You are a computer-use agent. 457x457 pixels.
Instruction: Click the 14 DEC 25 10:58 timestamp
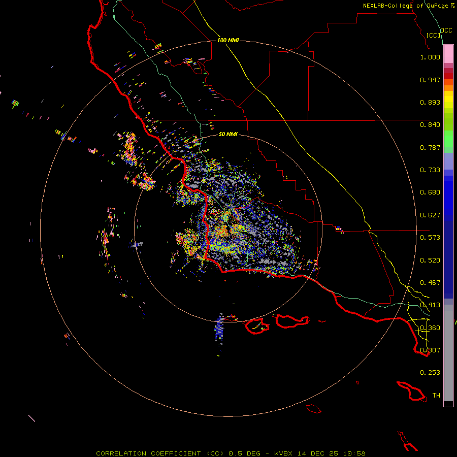pos(332,453)
